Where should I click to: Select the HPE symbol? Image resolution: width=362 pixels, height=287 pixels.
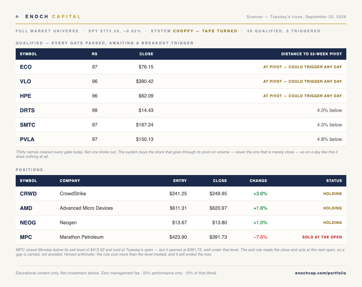(x=25, y=96)
